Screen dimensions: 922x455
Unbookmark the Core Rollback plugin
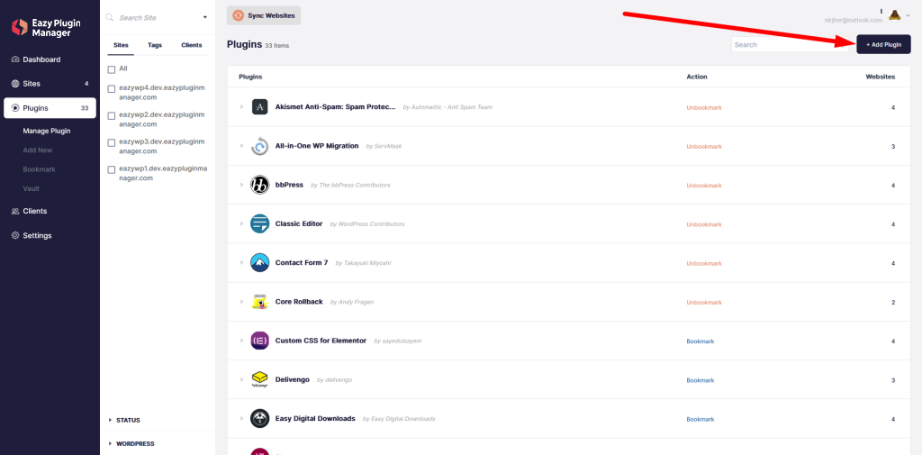(x=704, y=303)
